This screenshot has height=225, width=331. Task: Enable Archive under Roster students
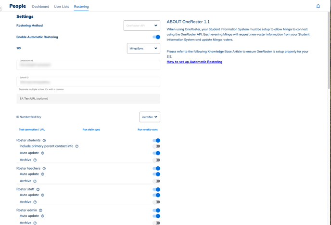(x=156, y=160)
